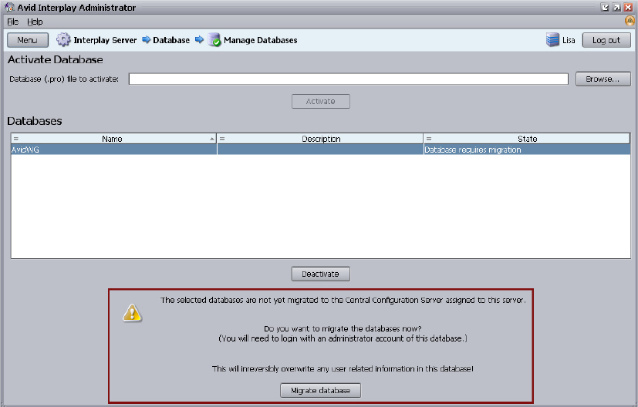
Task: Select the AvidWG database row
Action: pos(321,150)
